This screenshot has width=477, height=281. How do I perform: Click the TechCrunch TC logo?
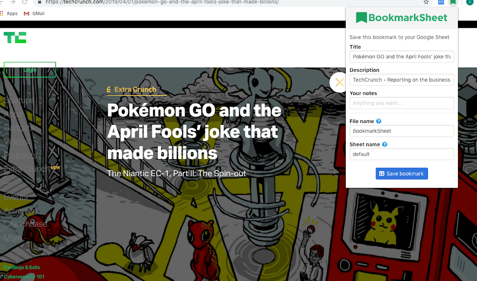(15, 37)
